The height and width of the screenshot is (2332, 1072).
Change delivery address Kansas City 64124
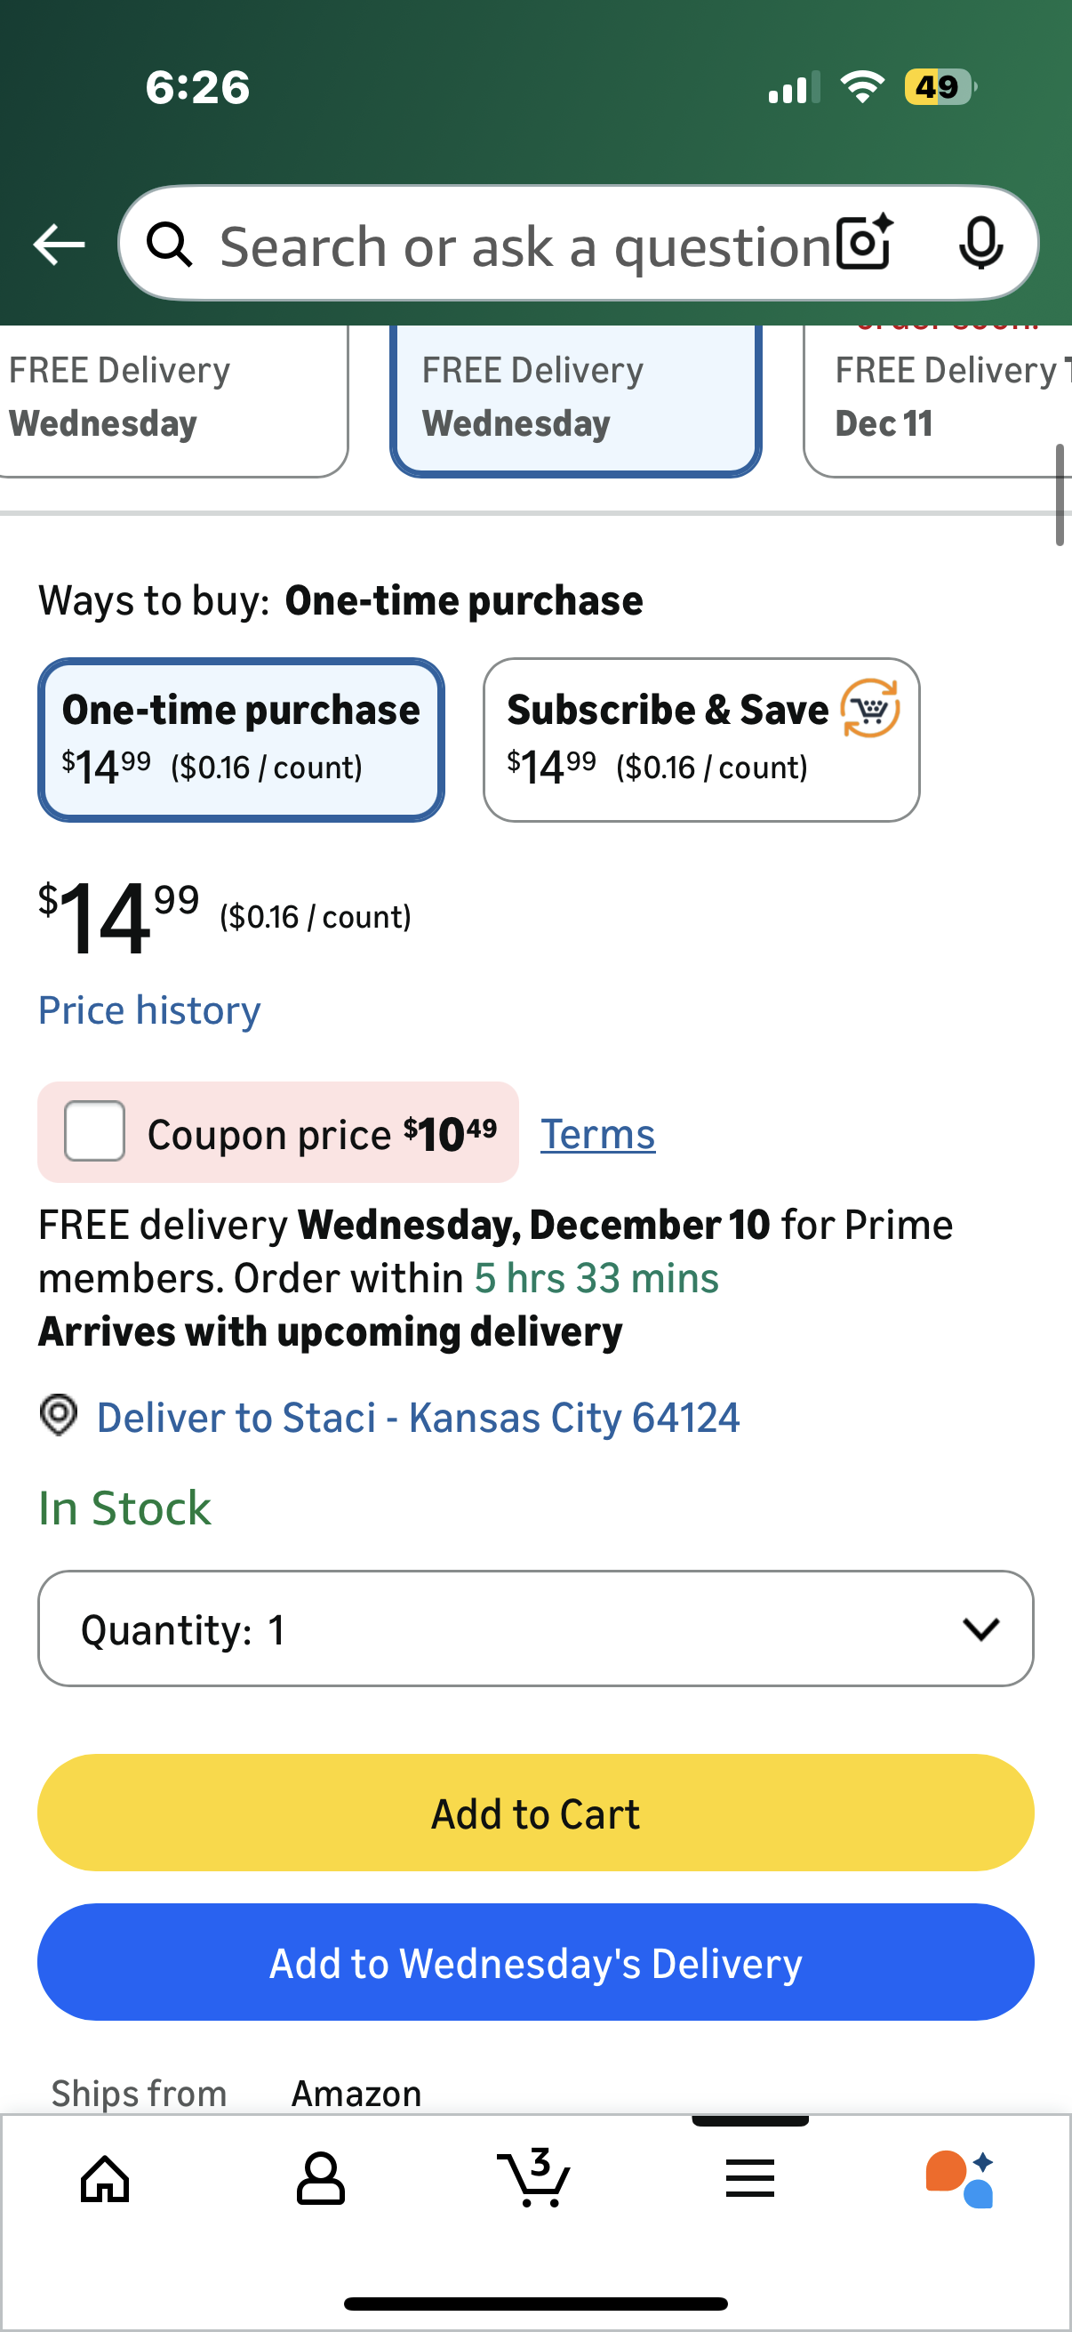pyautogui.click(x=417, y=1417)
